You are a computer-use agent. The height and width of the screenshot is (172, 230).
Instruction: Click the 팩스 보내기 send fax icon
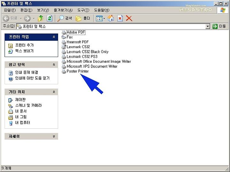(x=11, y=51)
